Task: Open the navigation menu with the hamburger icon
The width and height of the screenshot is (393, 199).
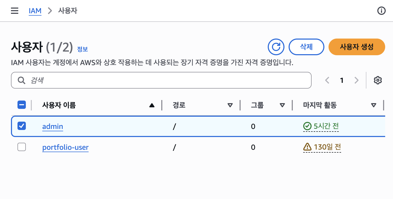Action: click(x=14, y=11)
